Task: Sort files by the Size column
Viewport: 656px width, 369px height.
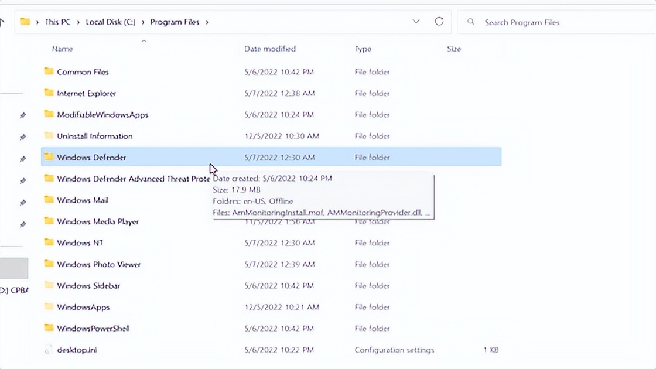Action: tap(454, 49)
